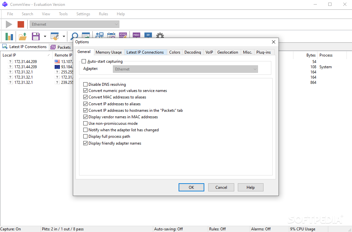This screenshot has height=232, width=352.
Task: Open the View menu
Action: [x=46, y=14]
